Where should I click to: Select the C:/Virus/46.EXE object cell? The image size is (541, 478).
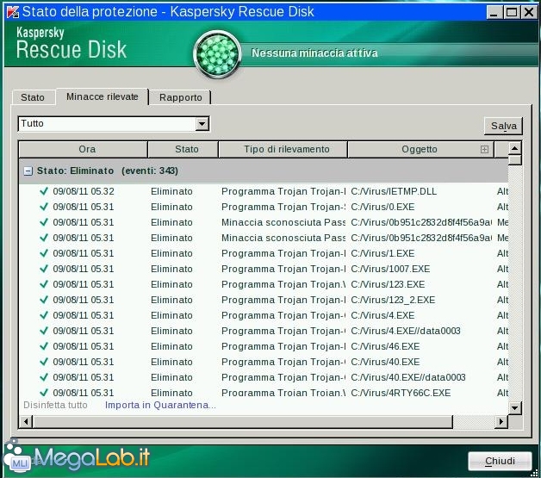(385, 346)
